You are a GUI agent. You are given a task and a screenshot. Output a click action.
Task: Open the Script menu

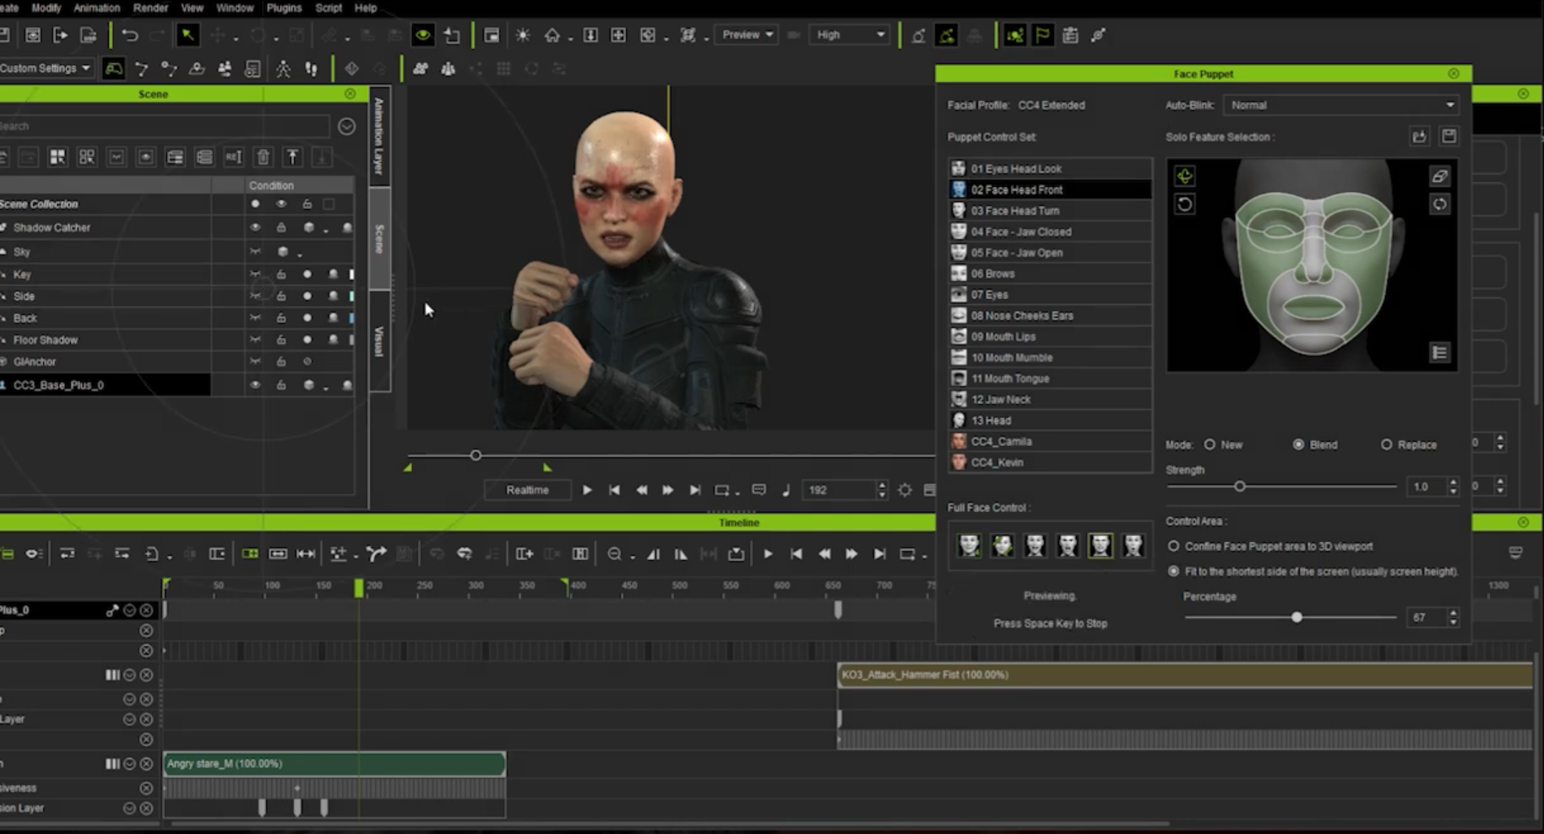coord(329,8)
